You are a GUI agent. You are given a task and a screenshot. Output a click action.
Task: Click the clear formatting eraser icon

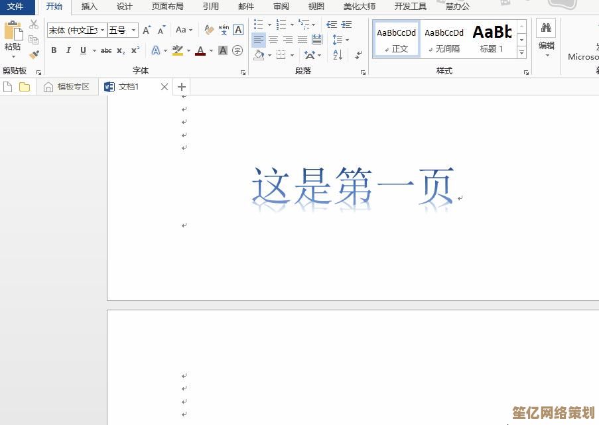(209, 30)
